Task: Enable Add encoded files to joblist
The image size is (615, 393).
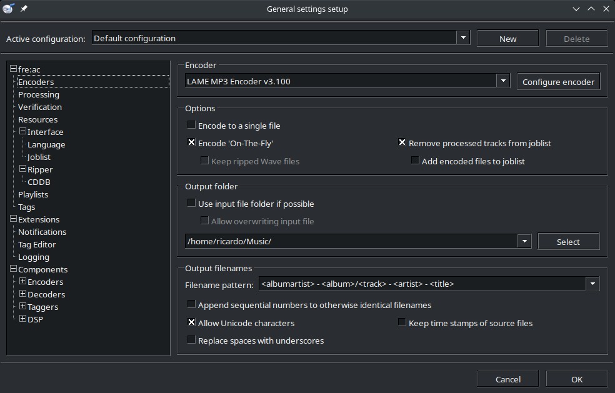Action: tap(415, 161)
